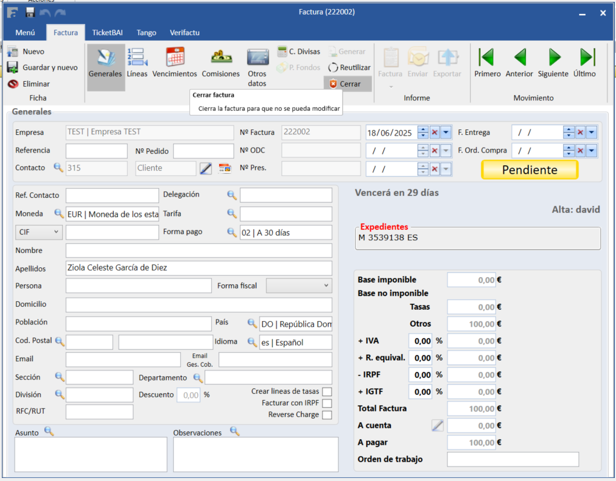616x481 pixels.
Task: Enable Reverse Charge checkbox
Action: [x=327, y=414]
